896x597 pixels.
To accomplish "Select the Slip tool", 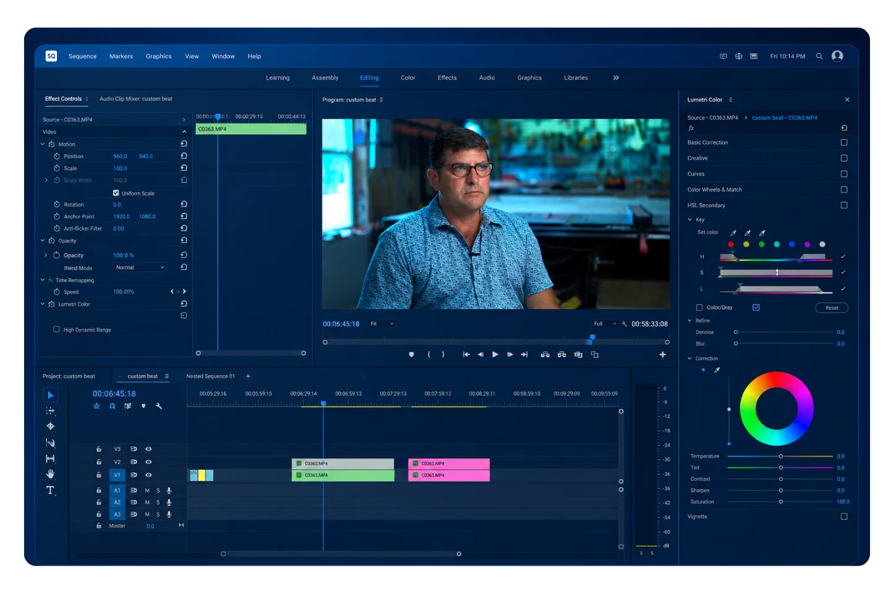I will click(x=51, y=459).
